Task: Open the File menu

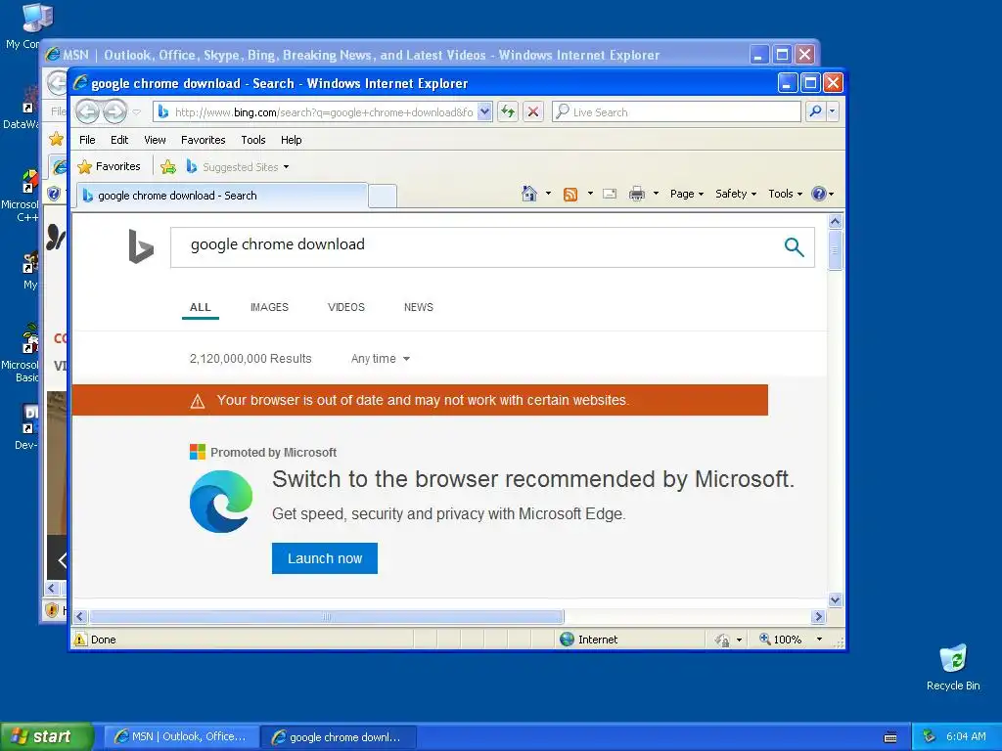Action: (x=87, y=140)
